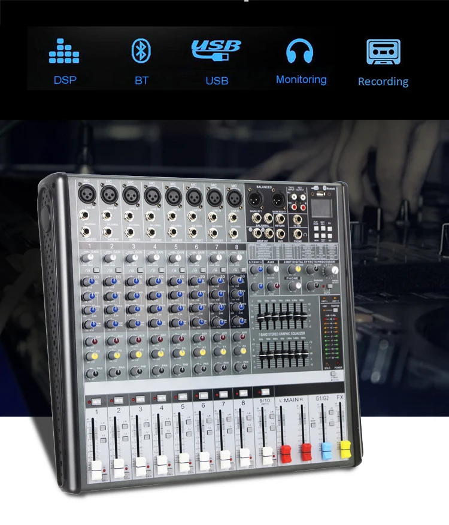
Task: Click the red MAIN L fader
Action: [x=286, y=454]
